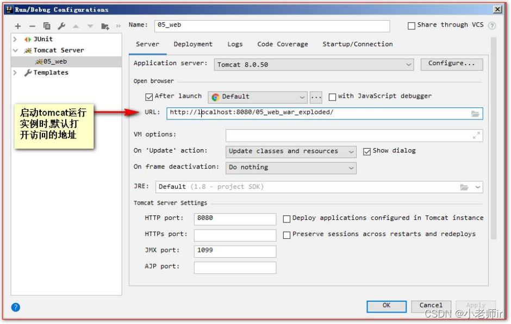Click the JUnit icon in tree
The width and height of the screenshot is (511, 324).
28,40
